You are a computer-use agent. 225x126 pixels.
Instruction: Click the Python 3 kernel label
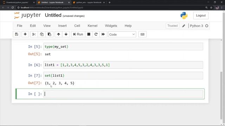[197, 26]
